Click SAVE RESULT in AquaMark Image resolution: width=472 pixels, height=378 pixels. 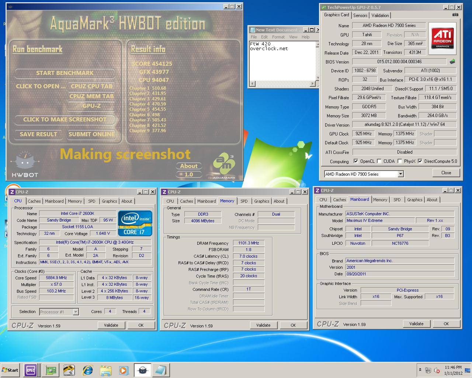pyautogui.click(x=38, y=134)
